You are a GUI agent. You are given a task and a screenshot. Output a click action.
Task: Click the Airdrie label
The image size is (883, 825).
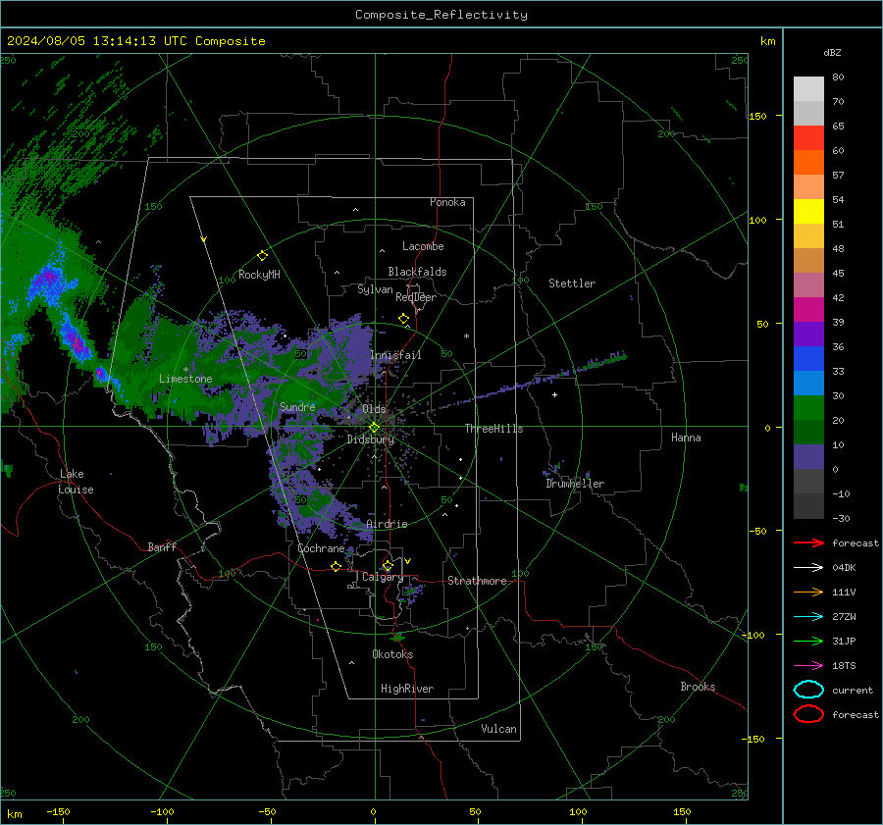(x=387, y=524)
